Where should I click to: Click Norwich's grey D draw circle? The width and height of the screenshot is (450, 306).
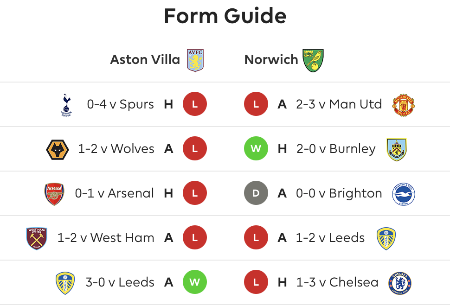coord(256,193)
